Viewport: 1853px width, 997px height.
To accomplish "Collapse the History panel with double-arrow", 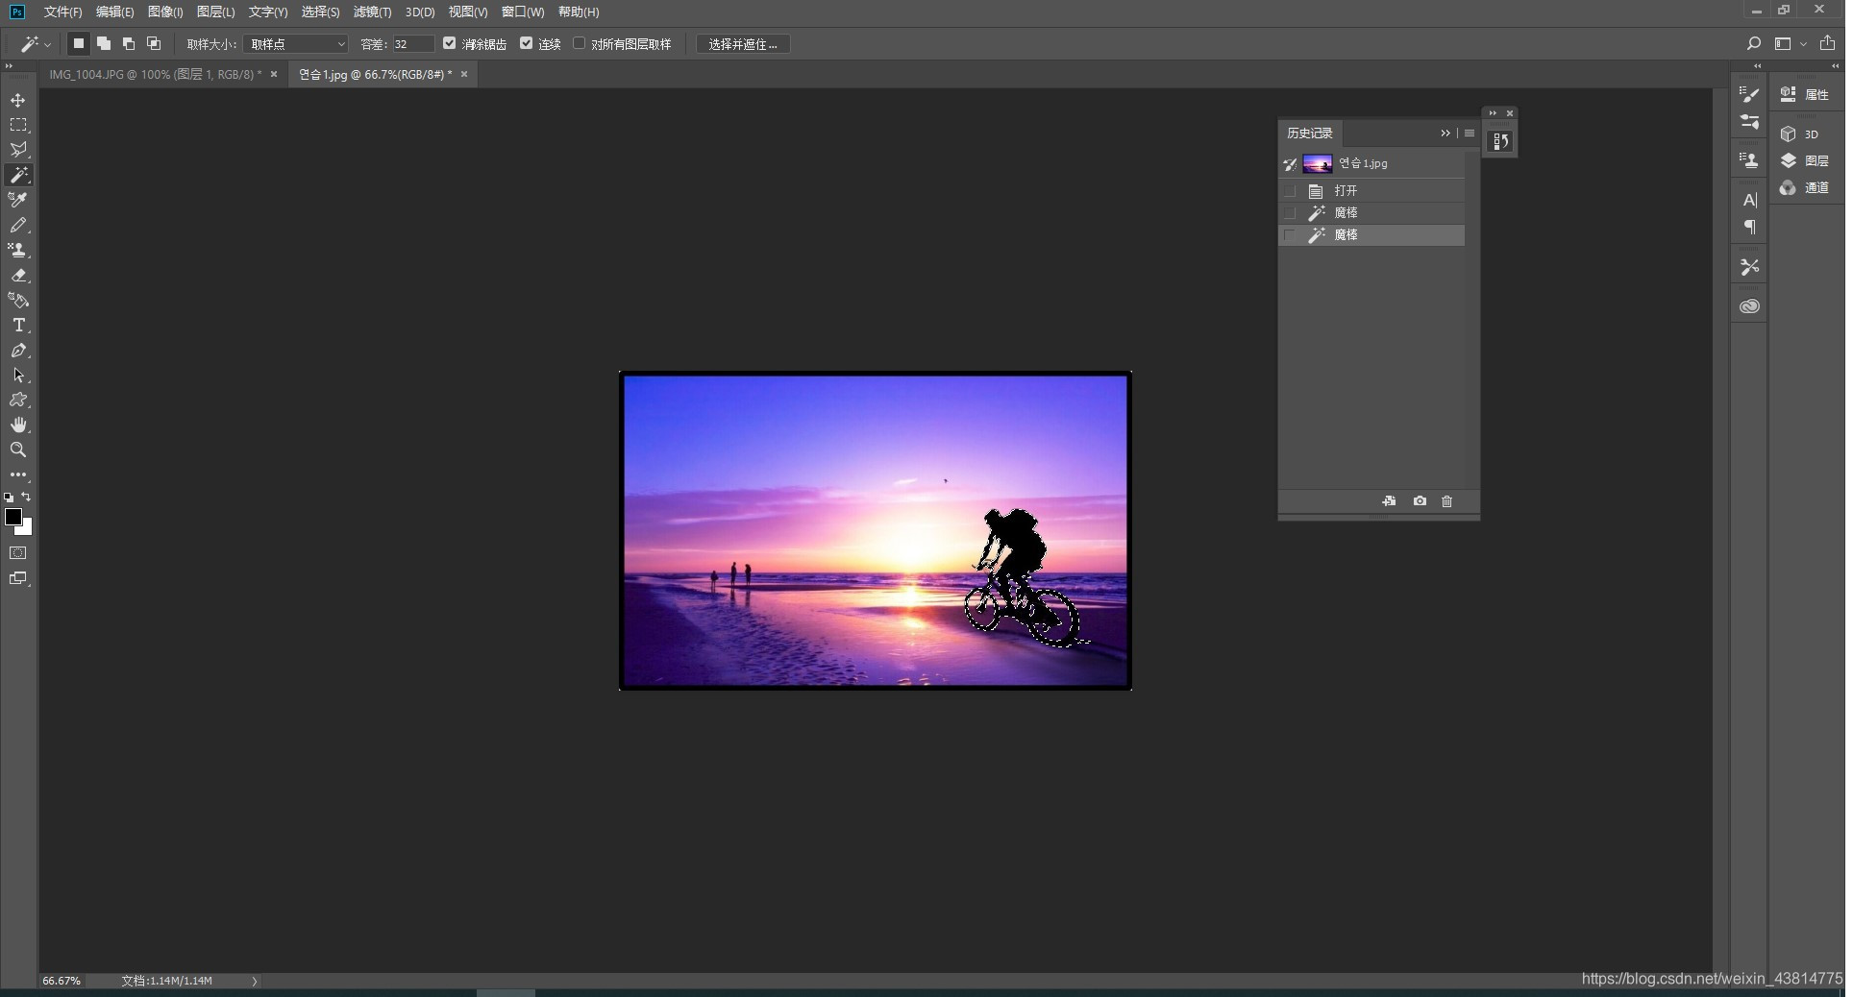I will [1445, 134].
